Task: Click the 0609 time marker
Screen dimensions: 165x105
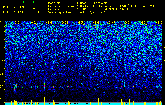Action: click(143, 23)
